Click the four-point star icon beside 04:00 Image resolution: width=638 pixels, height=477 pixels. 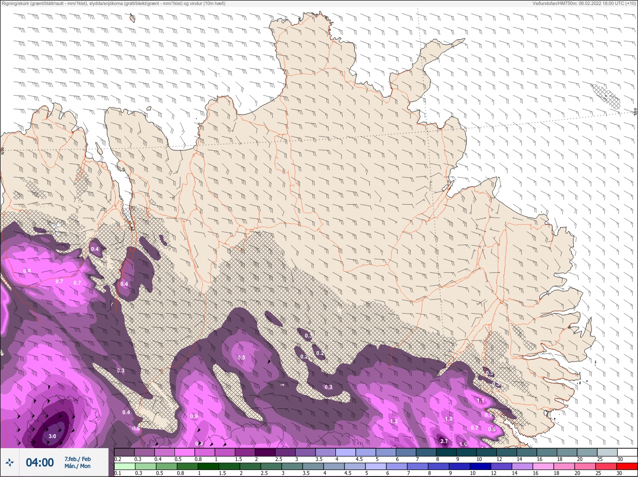pyautogui.click(x=10, y=463)
